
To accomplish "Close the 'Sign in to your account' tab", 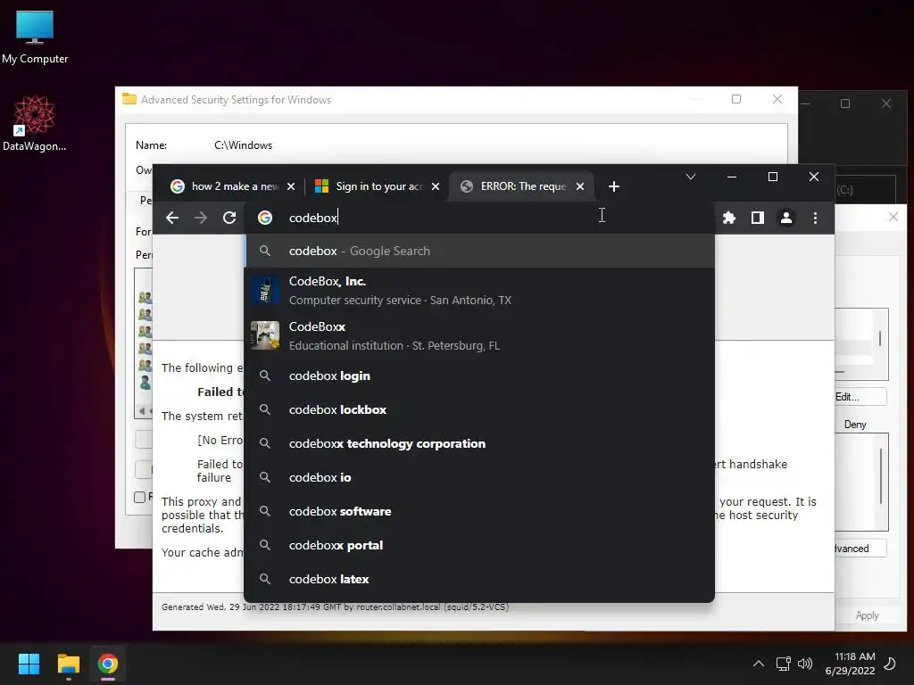I will (x=436, y=186).
